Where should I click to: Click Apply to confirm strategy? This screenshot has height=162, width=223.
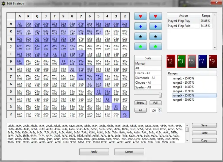pos(94,152)
